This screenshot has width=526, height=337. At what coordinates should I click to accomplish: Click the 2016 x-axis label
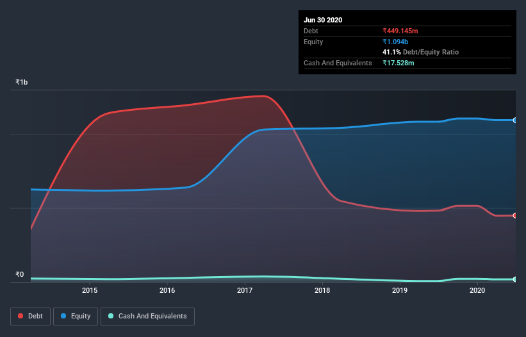point(167,290)
